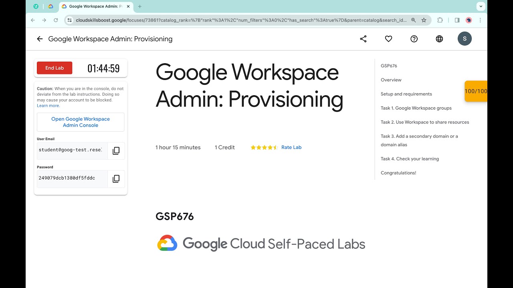Open the 100/100 score panel

pos(476,91)
